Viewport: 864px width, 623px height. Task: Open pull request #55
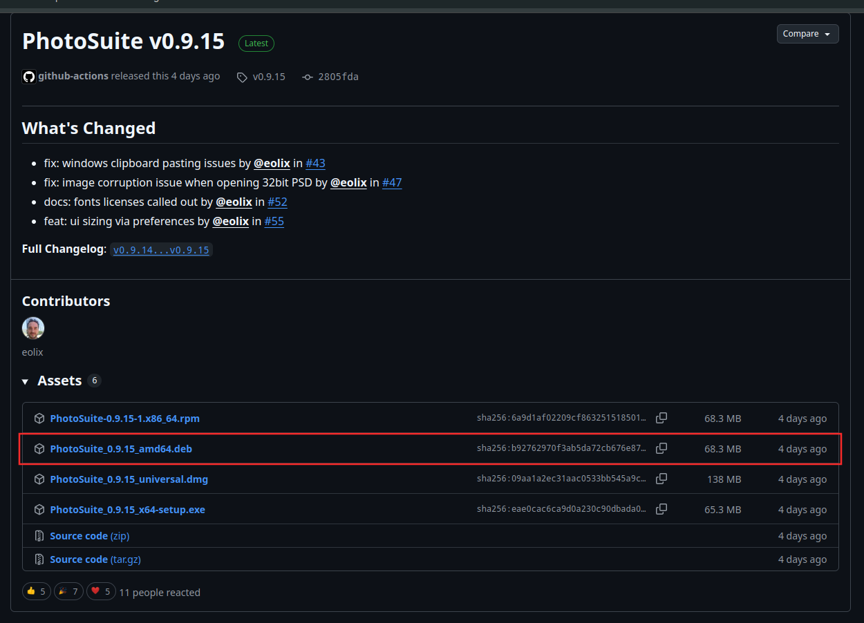pos(274,222)
